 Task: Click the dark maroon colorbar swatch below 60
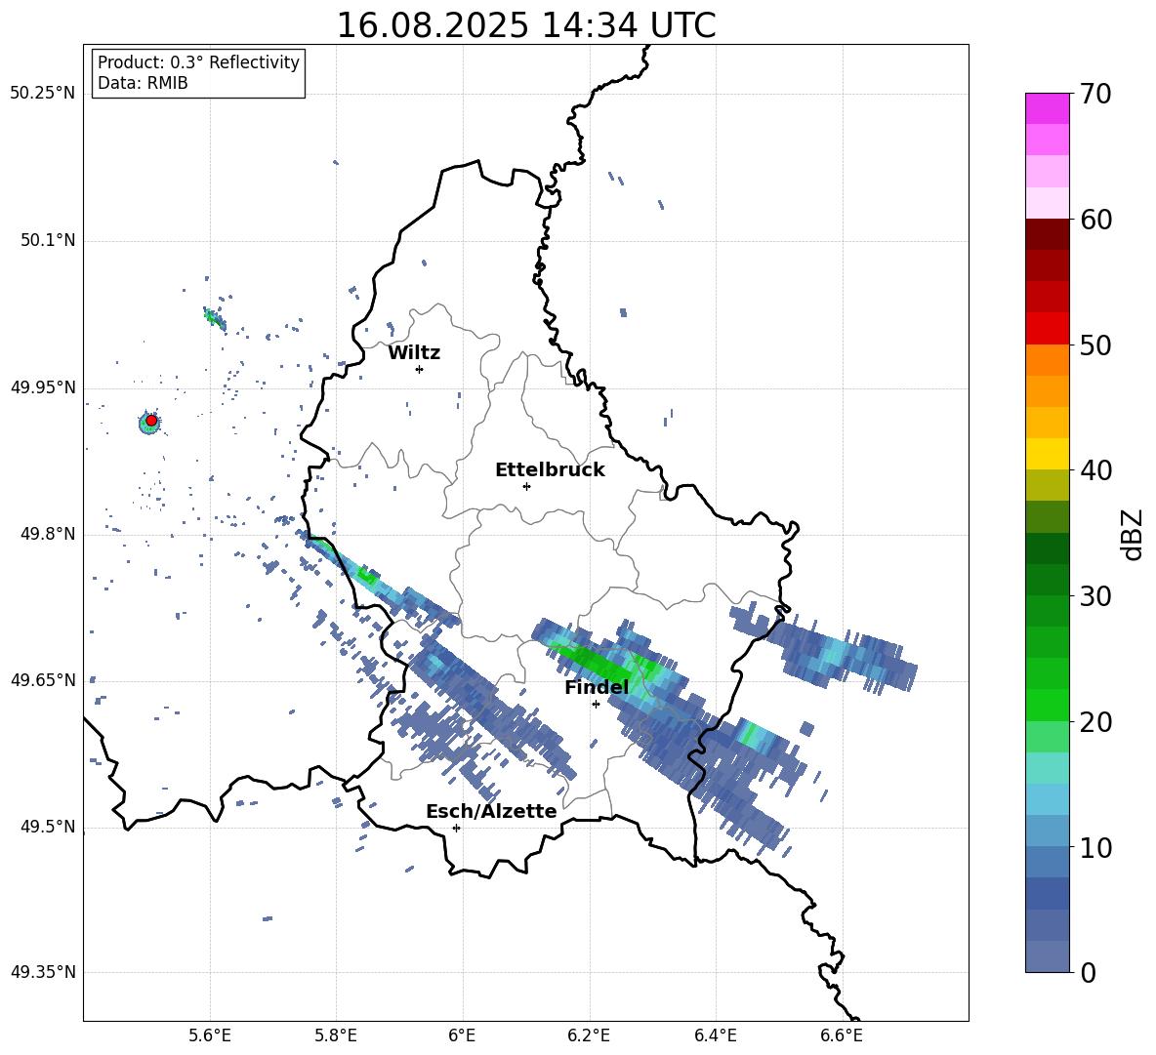1047,234
